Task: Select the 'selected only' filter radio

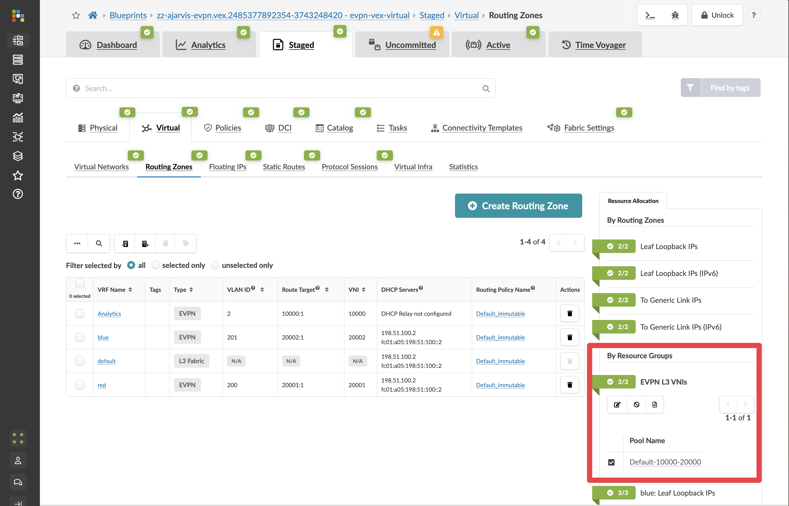Action: [x=155, y=265]
